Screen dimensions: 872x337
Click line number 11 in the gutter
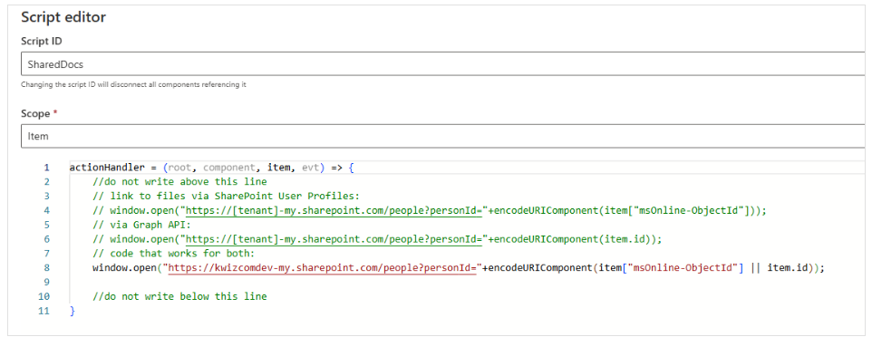tap(44, 311)
